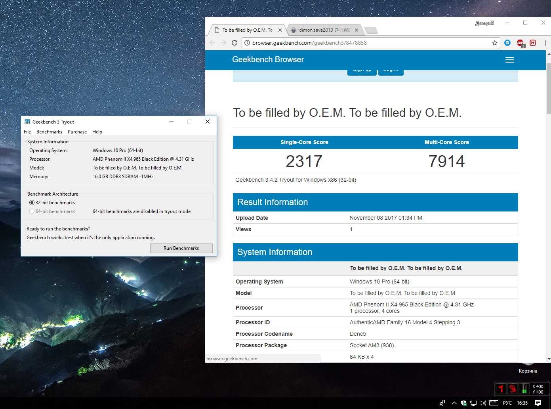Click the Geekbench Browser header link
This screenshot has width=551, height=409.
click(x=268, y=59)
